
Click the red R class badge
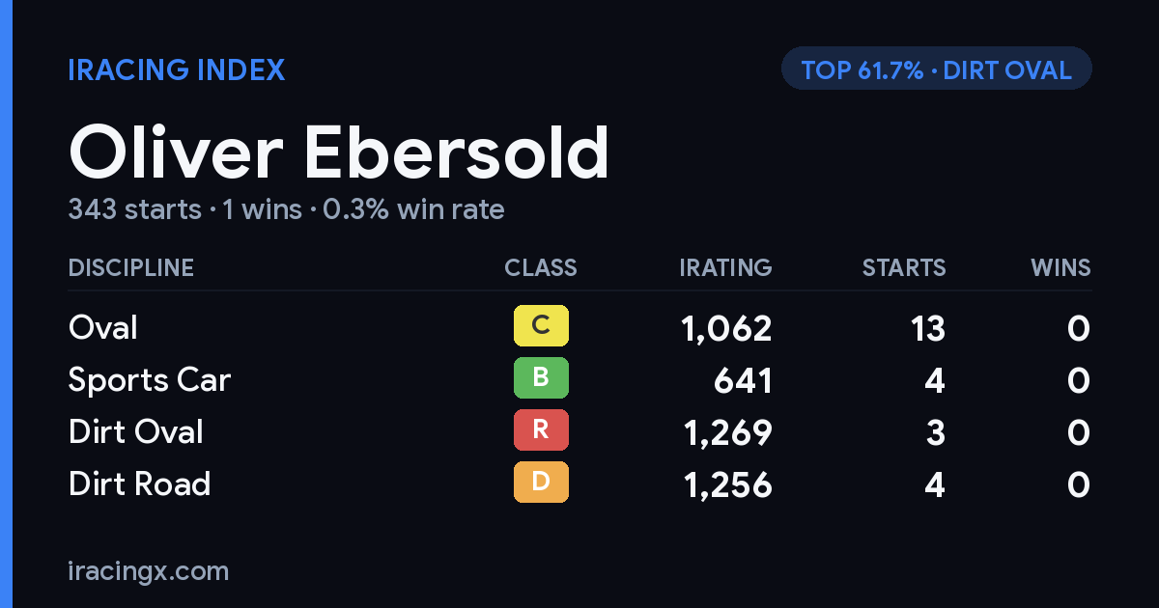541,430
